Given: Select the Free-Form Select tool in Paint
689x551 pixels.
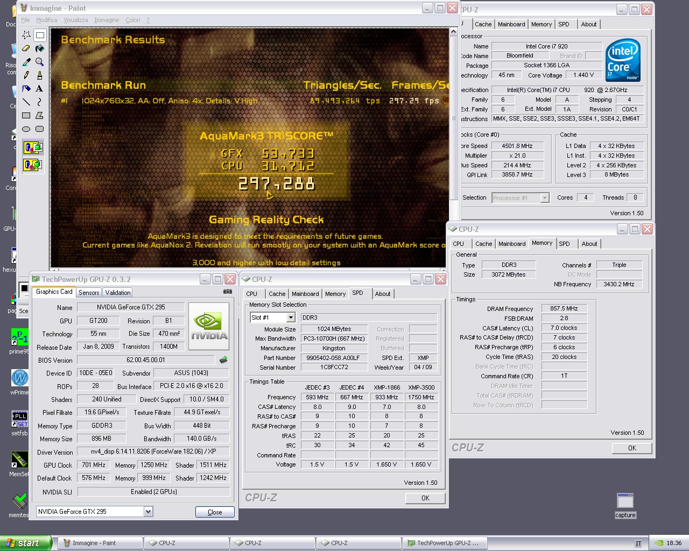Looking at the screenshot, I should tap(26, 35).
